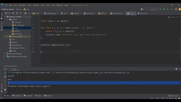Open Search Everywhere magnifier icon
The height and width of the screenshot is (102, 181).
[176, 9]
